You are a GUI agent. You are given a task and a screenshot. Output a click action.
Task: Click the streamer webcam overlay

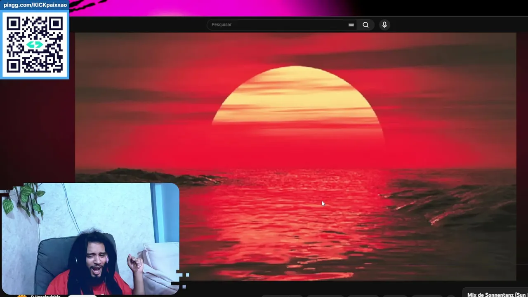click(x=90, y=239)
